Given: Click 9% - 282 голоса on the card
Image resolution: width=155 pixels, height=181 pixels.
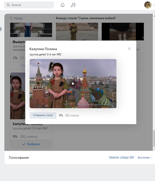Looking at the screenshot, I should (25, 136).
